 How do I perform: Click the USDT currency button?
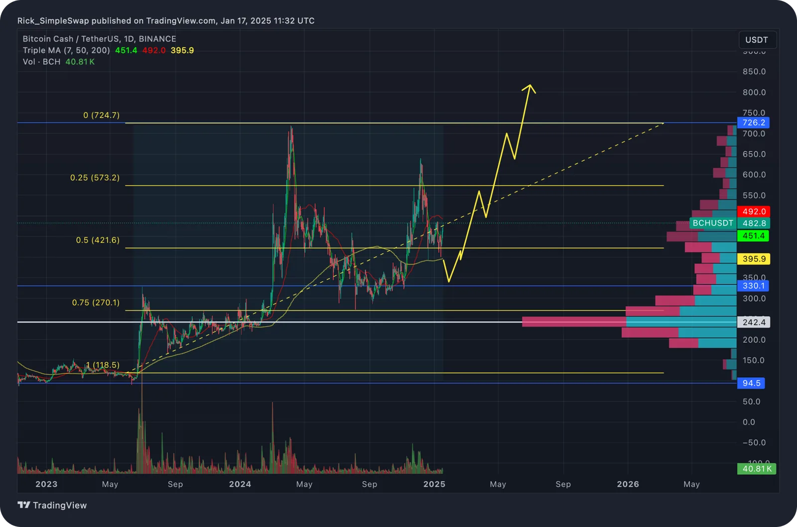[x=757, y=40]
